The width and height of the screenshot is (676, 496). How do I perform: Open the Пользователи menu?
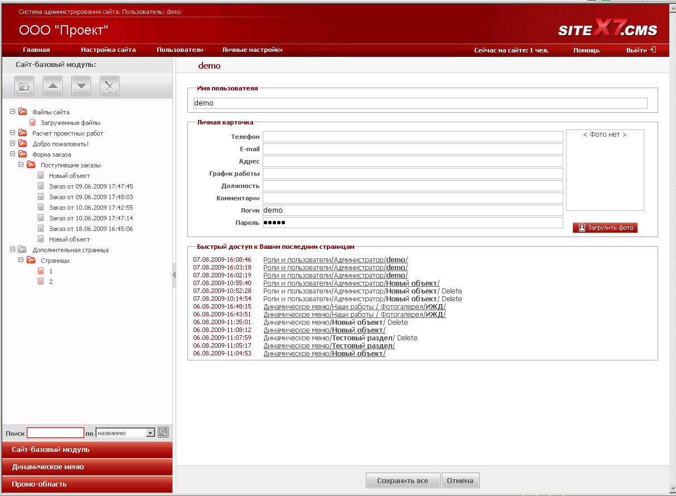[180, 50]
